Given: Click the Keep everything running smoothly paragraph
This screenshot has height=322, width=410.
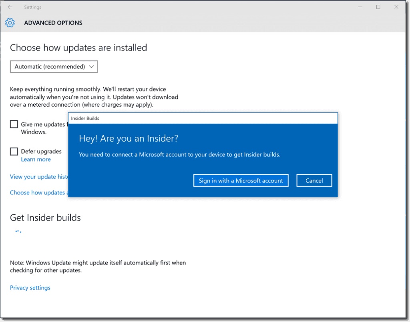Looking at the screenshot, I should (94, 97).
